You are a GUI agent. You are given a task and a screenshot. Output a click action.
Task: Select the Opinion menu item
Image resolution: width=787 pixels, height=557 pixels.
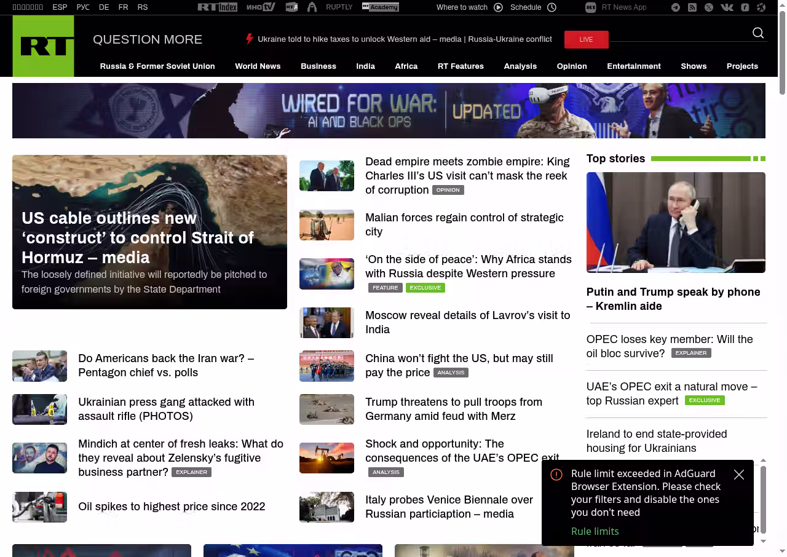571,66
